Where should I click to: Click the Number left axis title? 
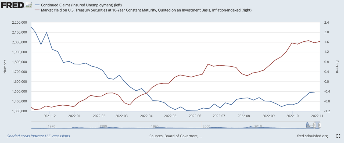pos(5,67)
